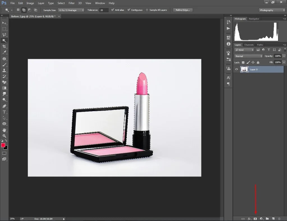Toggle lock transparent pixels

click(243, 62)
